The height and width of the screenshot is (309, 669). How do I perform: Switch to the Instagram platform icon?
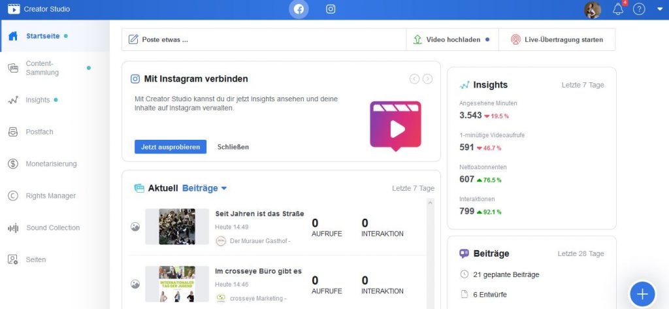pos(331,9)
